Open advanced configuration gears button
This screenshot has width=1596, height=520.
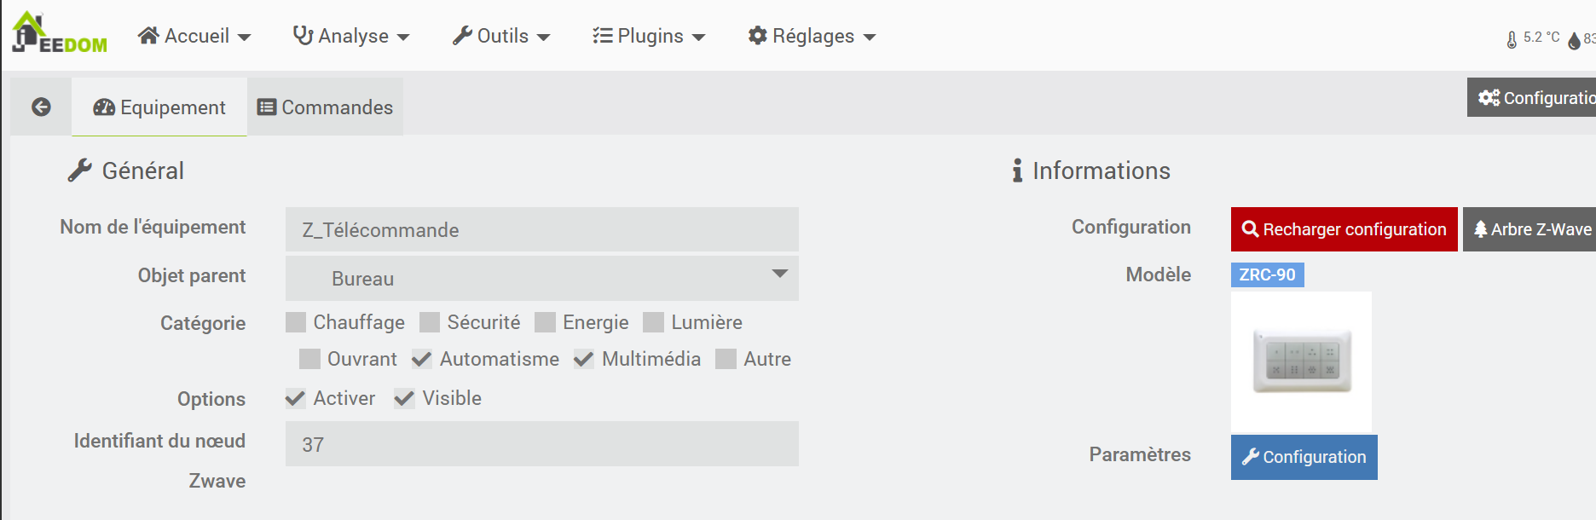[x=1531, y=98]
